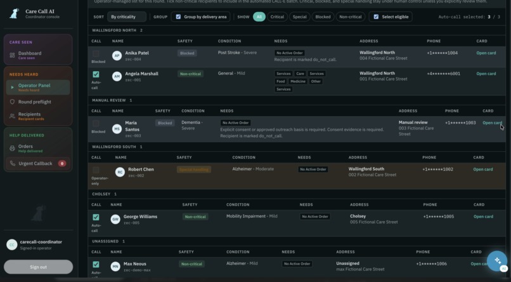Click Maria Santos's MS avatar
Screen dimensions: 511x282
[x=117, y=129]
